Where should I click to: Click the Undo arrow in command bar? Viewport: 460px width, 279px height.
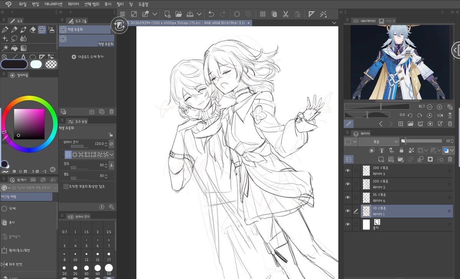pos(211,14)
